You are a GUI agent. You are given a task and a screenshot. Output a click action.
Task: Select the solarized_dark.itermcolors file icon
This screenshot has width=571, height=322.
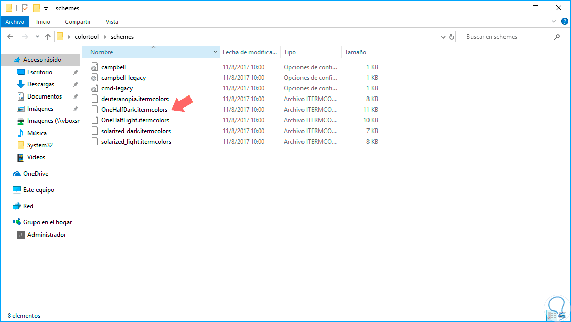pos(95,131)
